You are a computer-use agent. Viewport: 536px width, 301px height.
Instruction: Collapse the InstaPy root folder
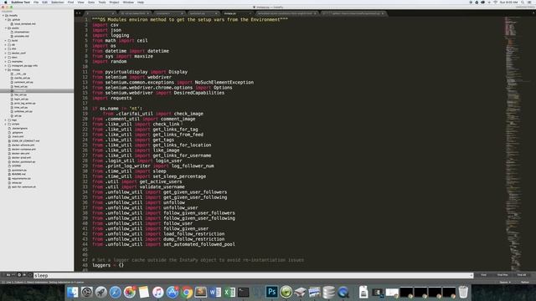coord(3,15)
